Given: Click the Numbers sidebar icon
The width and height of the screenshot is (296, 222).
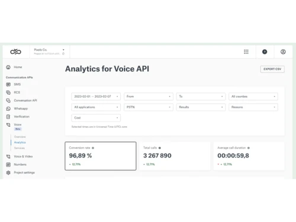Looking at the screenshot, I should click(8, 165).
